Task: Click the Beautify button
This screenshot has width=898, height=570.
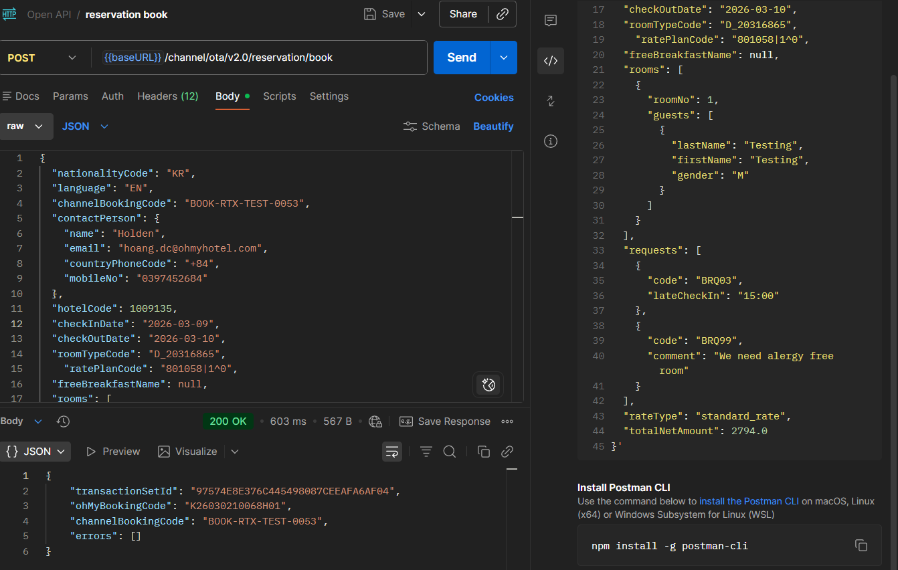Action: pos(493,126)
